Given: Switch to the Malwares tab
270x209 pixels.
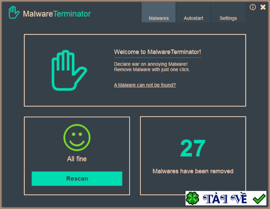Looking at the screenshot, I should [158, 12].
